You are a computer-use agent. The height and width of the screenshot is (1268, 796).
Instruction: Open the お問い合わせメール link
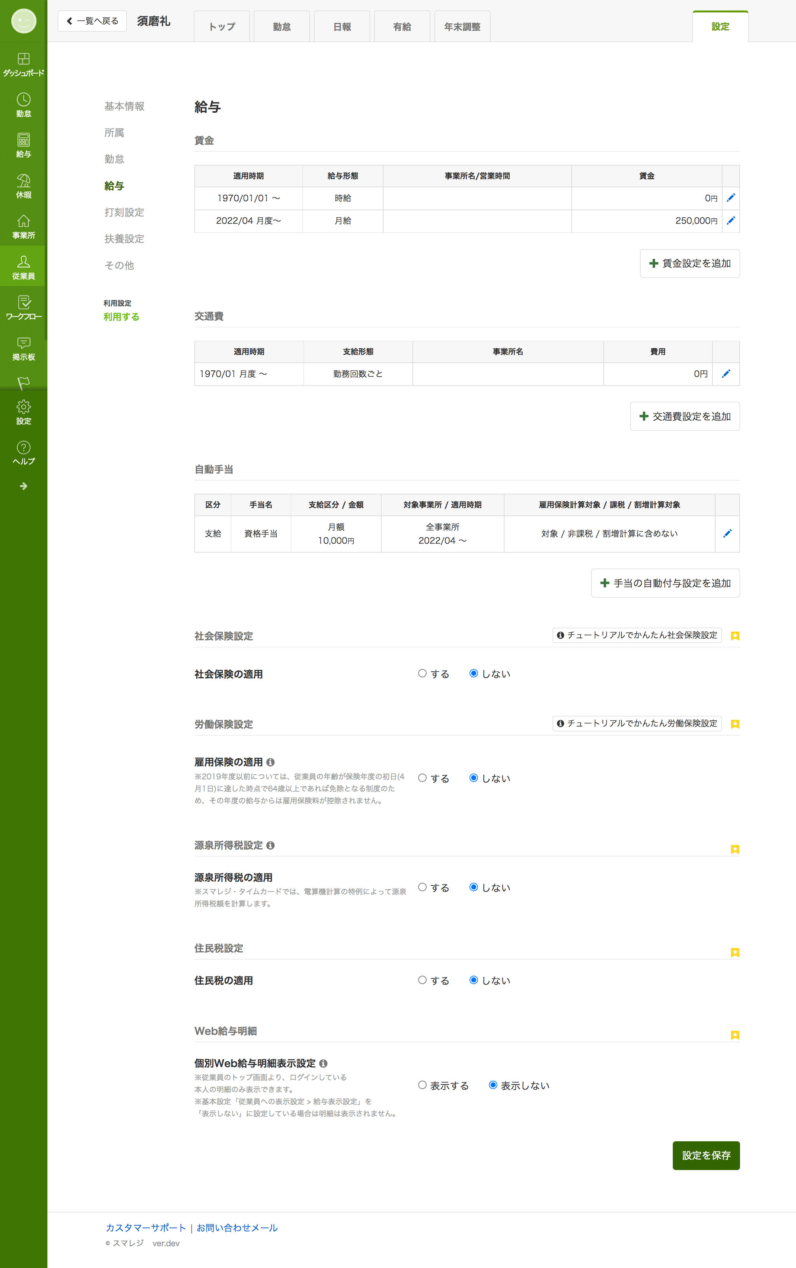click(x=237, y=1228)
